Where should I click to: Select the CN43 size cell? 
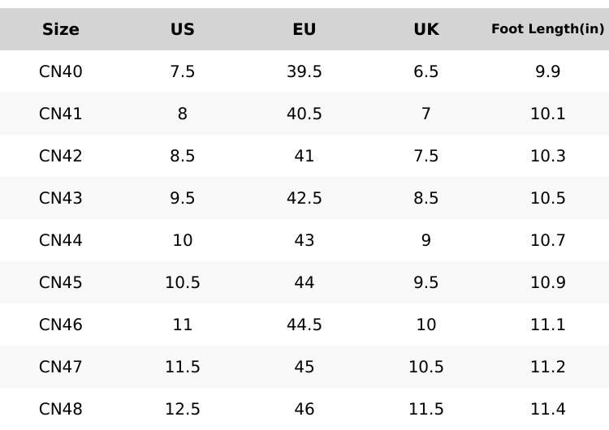coord(61,198)
